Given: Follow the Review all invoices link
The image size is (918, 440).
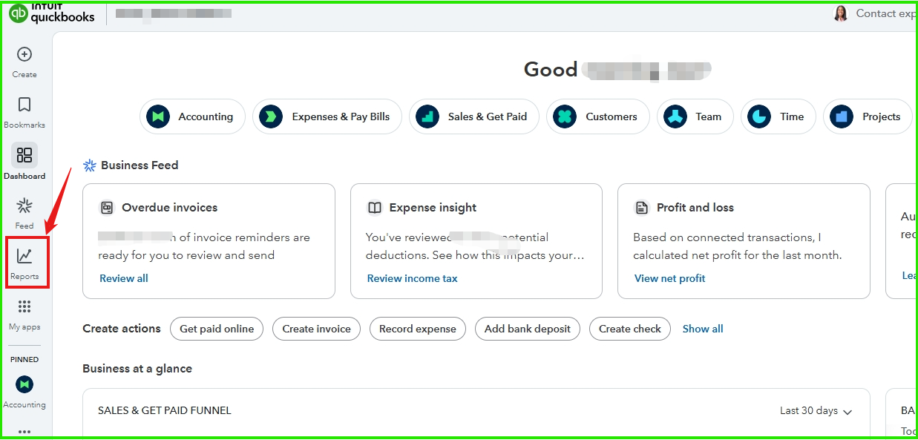Looking at the screenshot, I should (x=124, y=278).
